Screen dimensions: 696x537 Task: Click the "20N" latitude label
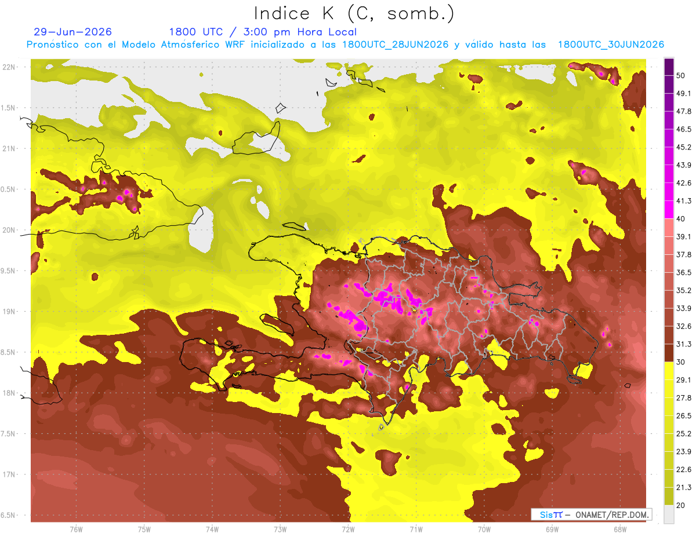pyautogui.click(x=9, y=230)
